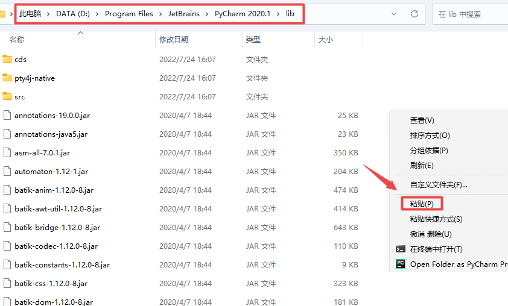The height and width of the screenshot is (306, 508).
Task: Navigate to DATA (D:) in breadcrumb path
Action: pyautogui.click(x=73, y=14)
